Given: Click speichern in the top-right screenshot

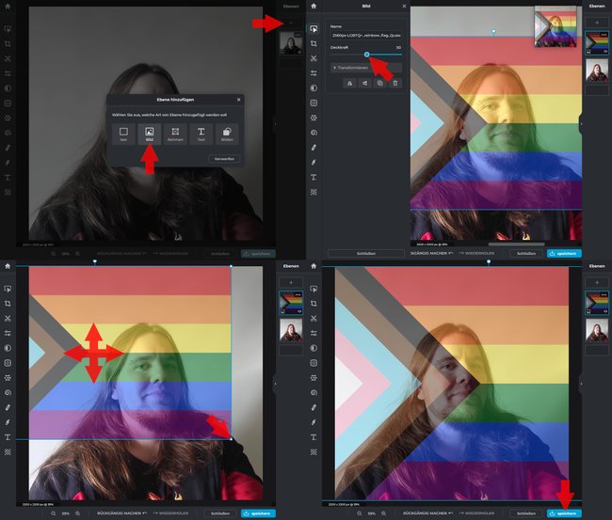Looking at the screenshot, I should coord(564,253).
